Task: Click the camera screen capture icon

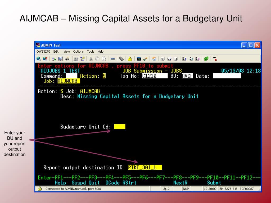Action: [76, 59]
